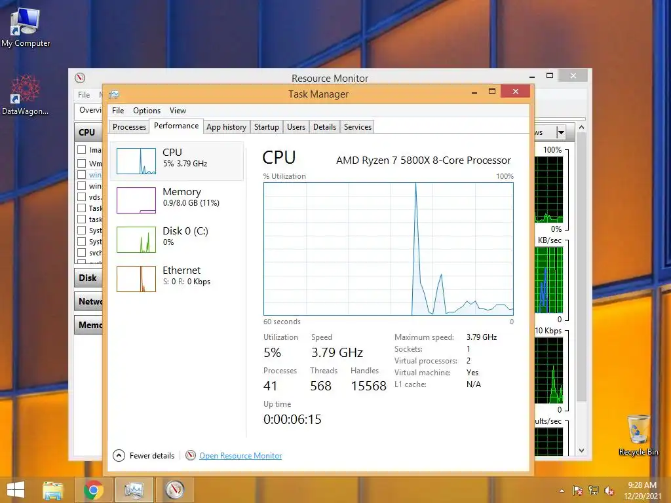Click the Resource Monitor vertical scrollbar thumb
Image resolution: width=671 pixels, height=503 pixels.
pos(581,267)
